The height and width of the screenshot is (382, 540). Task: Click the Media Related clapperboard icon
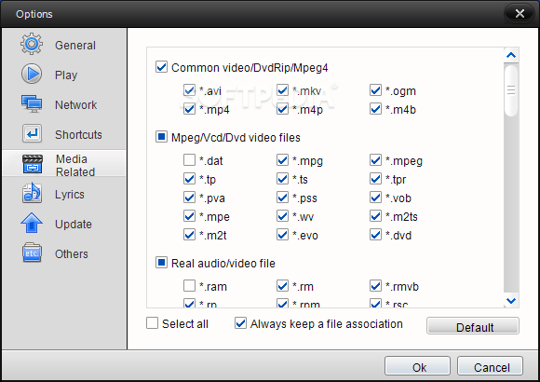pyautogui.click(x=33, y=164)
